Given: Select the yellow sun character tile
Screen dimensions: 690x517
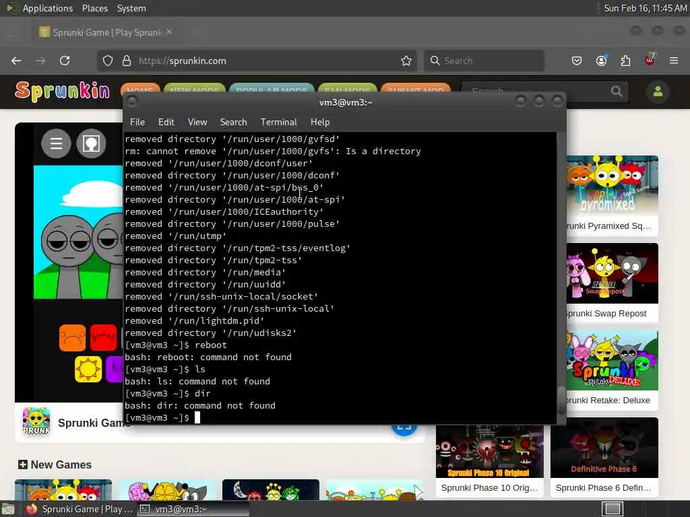Looking at the screenshot, I should pos(88,369).
